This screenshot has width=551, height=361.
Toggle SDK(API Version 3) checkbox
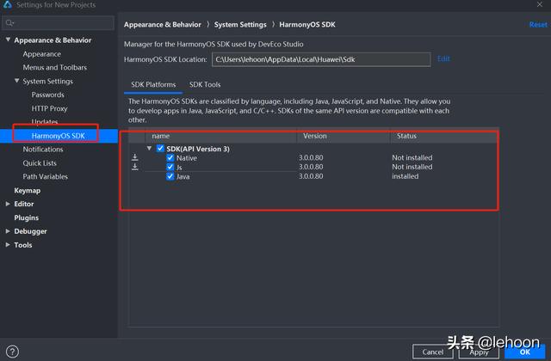[x=160, y=149]
